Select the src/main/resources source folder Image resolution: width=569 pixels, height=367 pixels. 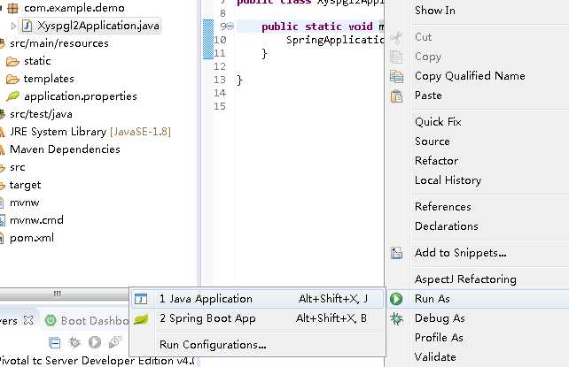click(x=59, y=43)
